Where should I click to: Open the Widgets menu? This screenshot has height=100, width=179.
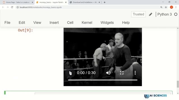pos(107,22)
